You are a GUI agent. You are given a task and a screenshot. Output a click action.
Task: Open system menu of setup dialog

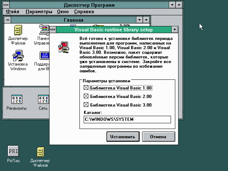53,30
